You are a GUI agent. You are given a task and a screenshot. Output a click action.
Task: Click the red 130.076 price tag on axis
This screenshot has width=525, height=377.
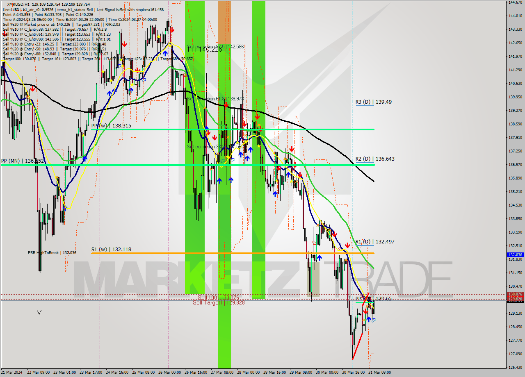[515, 294]
